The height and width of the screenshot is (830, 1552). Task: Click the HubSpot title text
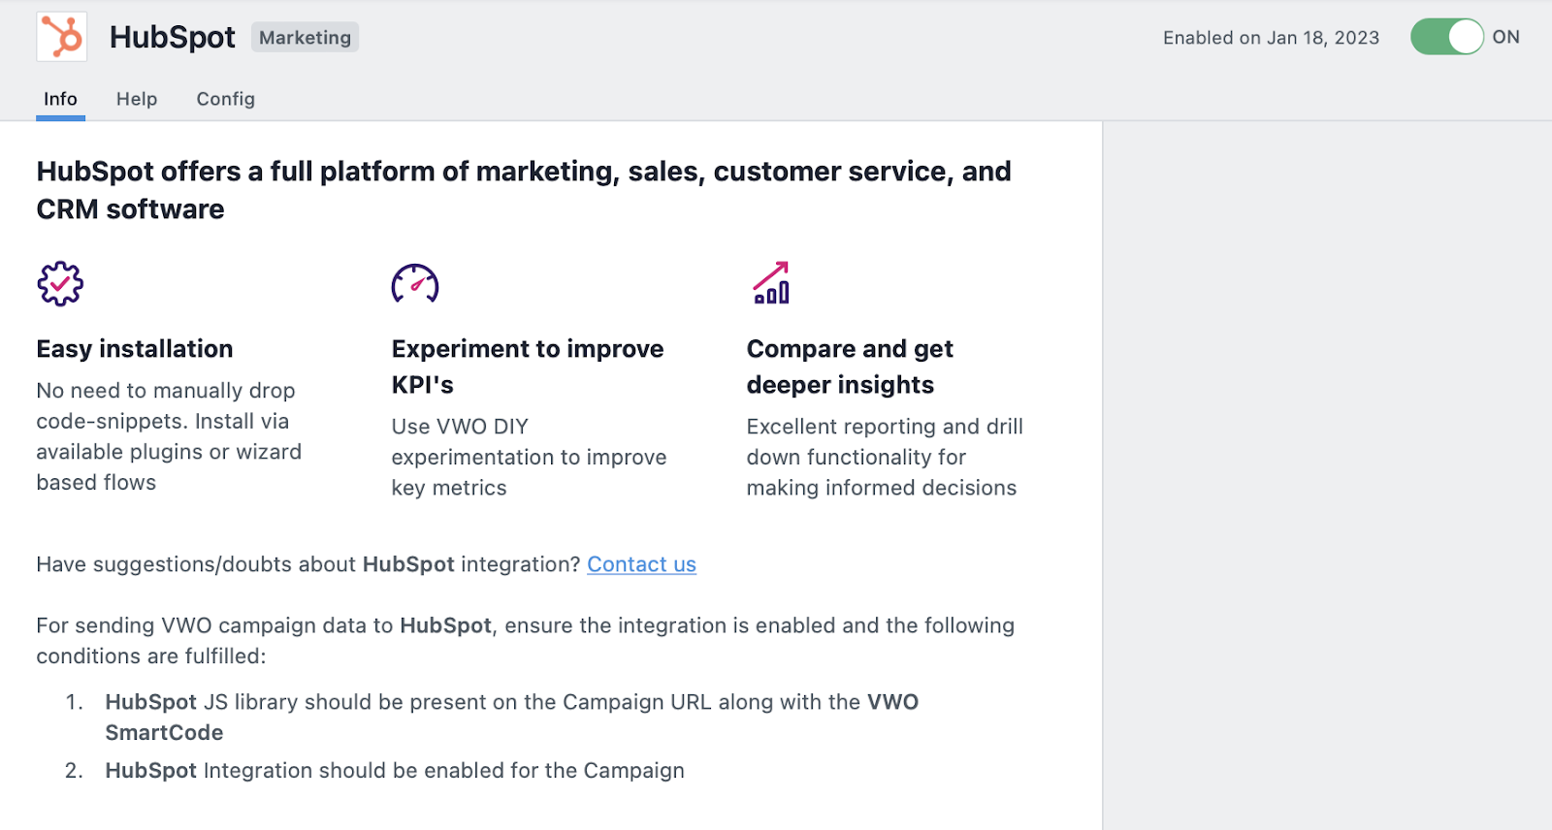pos(172,37)
